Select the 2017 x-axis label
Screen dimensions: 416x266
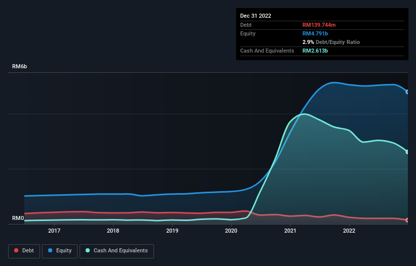(x=54, y=231)
